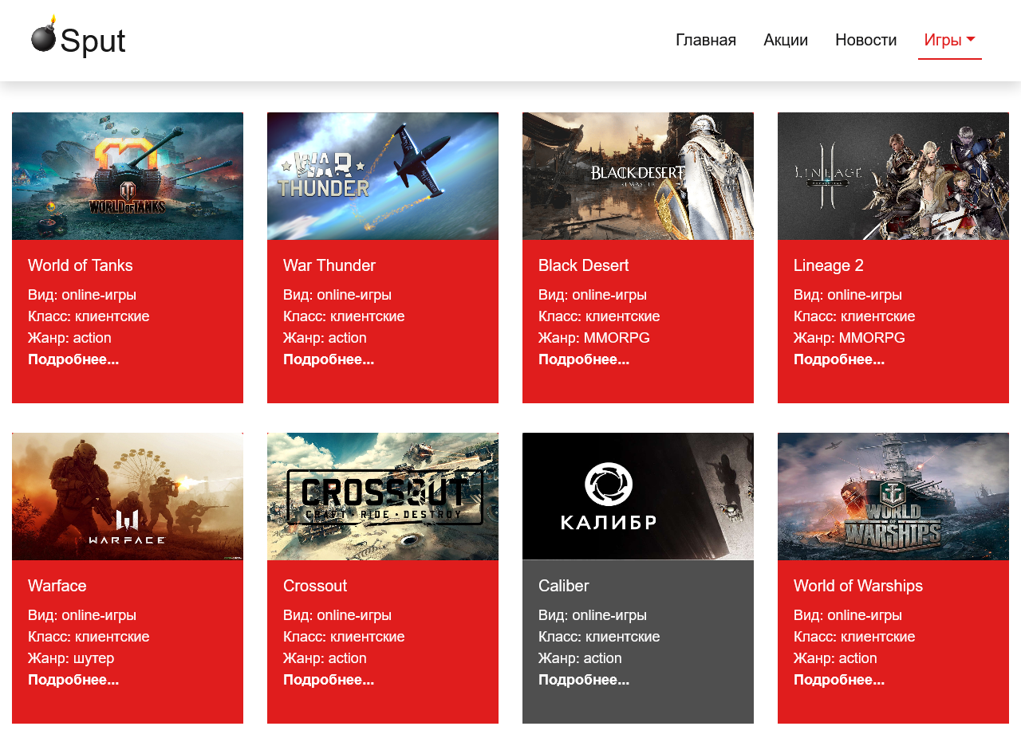The height and width of the screenshot is (734, 1021).
Task: Click the World of Tanks title
Action: (x=81, y=265)
